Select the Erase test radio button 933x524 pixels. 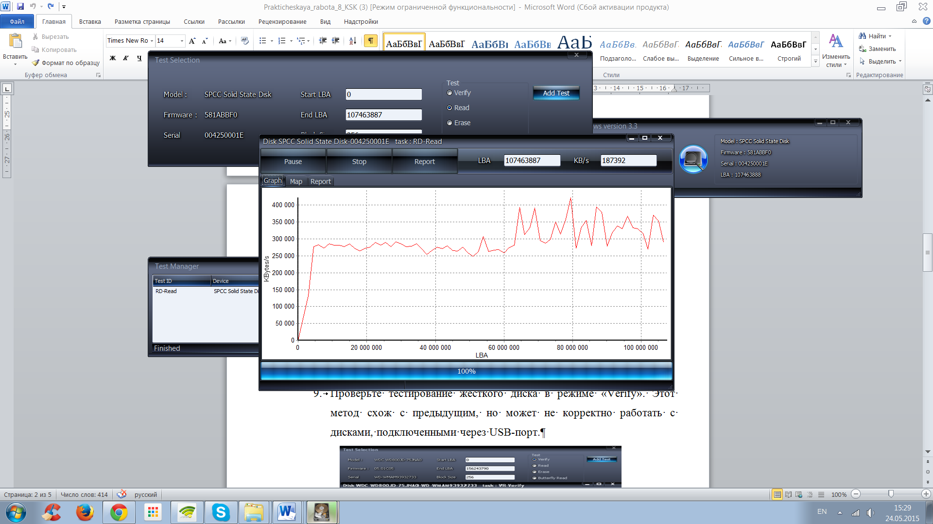[449, 123]
